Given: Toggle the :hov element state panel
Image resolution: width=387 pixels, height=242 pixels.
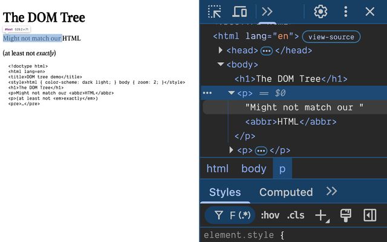Looking at the screenshot, I should click(x=270, y=215).
